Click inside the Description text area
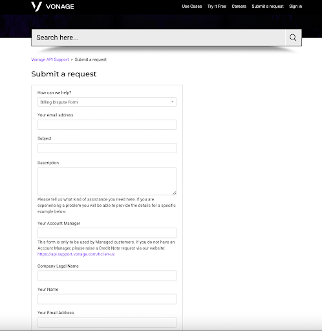This screenshot has width=322, height=331. [x=107, y=181]
